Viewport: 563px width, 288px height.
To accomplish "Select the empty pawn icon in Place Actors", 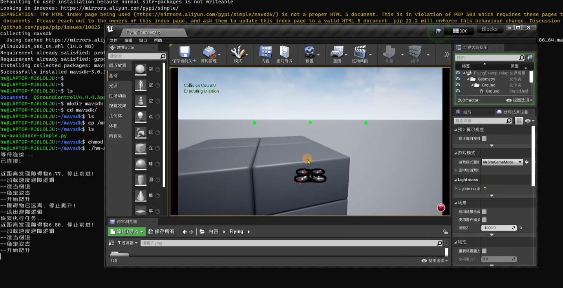I will coord(140,101).
